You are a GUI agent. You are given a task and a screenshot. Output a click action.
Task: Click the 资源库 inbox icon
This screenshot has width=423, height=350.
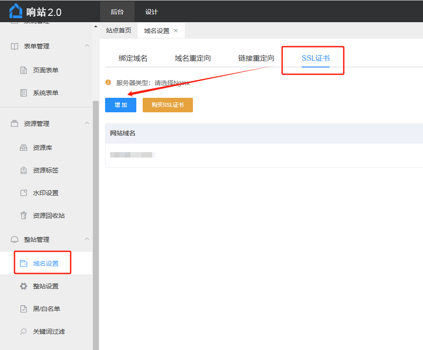pyautogui.click(x=24, y=148)
